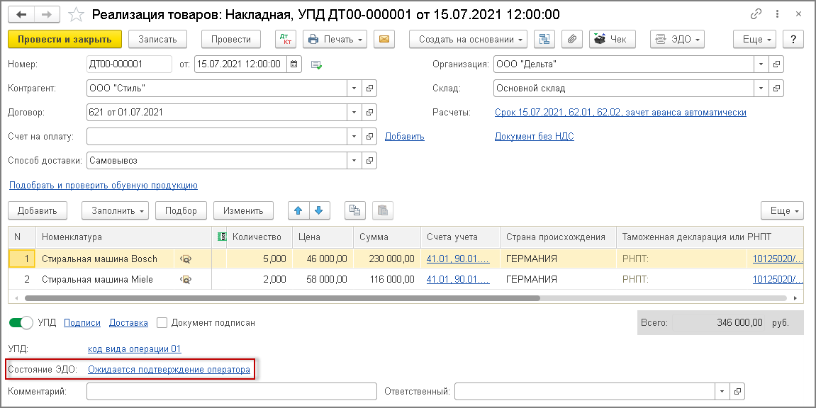
Task: Click the Номер field ДТ00-000001
Action: 129,64
